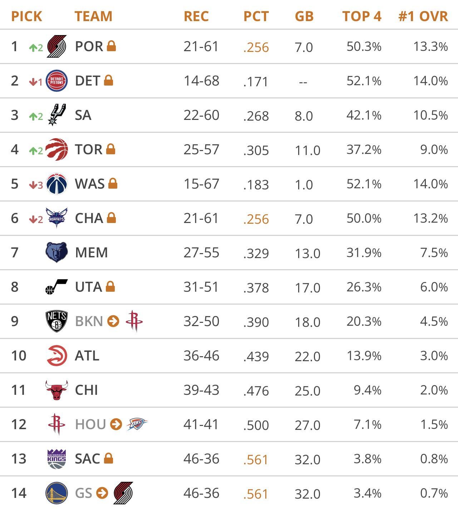This screenshot has height=509, width=458.
Task: Click the Golden State Warriors logo
Action: [x=56, y=493]
